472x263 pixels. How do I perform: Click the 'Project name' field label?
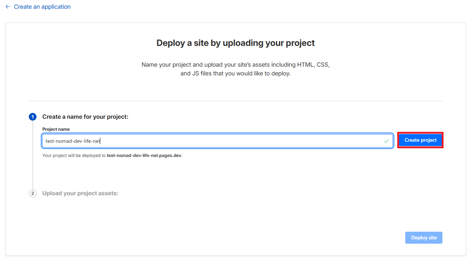click(x=56, y=129)
